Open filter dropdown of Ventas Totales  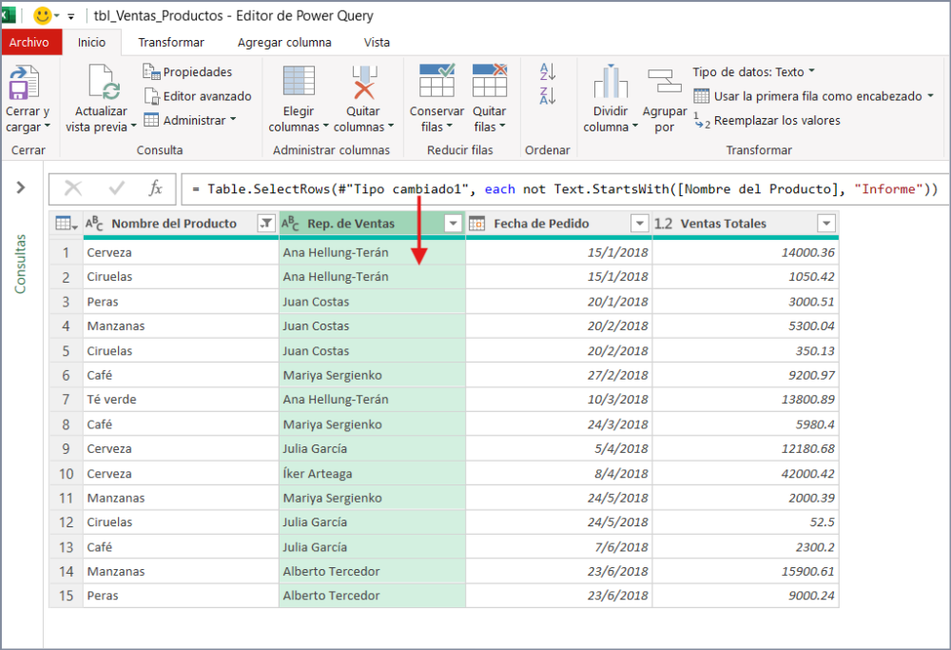pos(826,224)
